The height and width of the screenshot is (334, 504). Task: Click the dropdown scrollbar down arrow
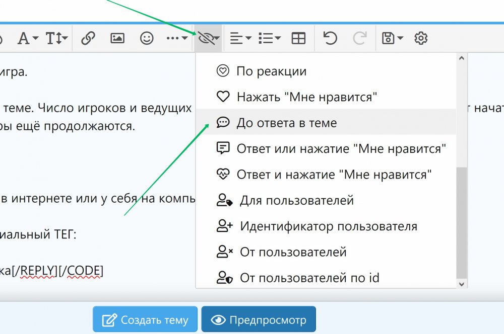point(461,284)
